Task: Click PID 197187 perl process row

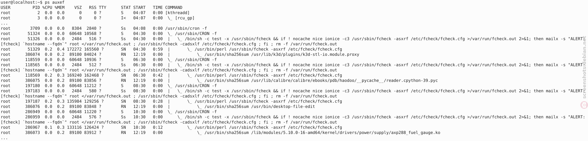Action: click(171, 101)
